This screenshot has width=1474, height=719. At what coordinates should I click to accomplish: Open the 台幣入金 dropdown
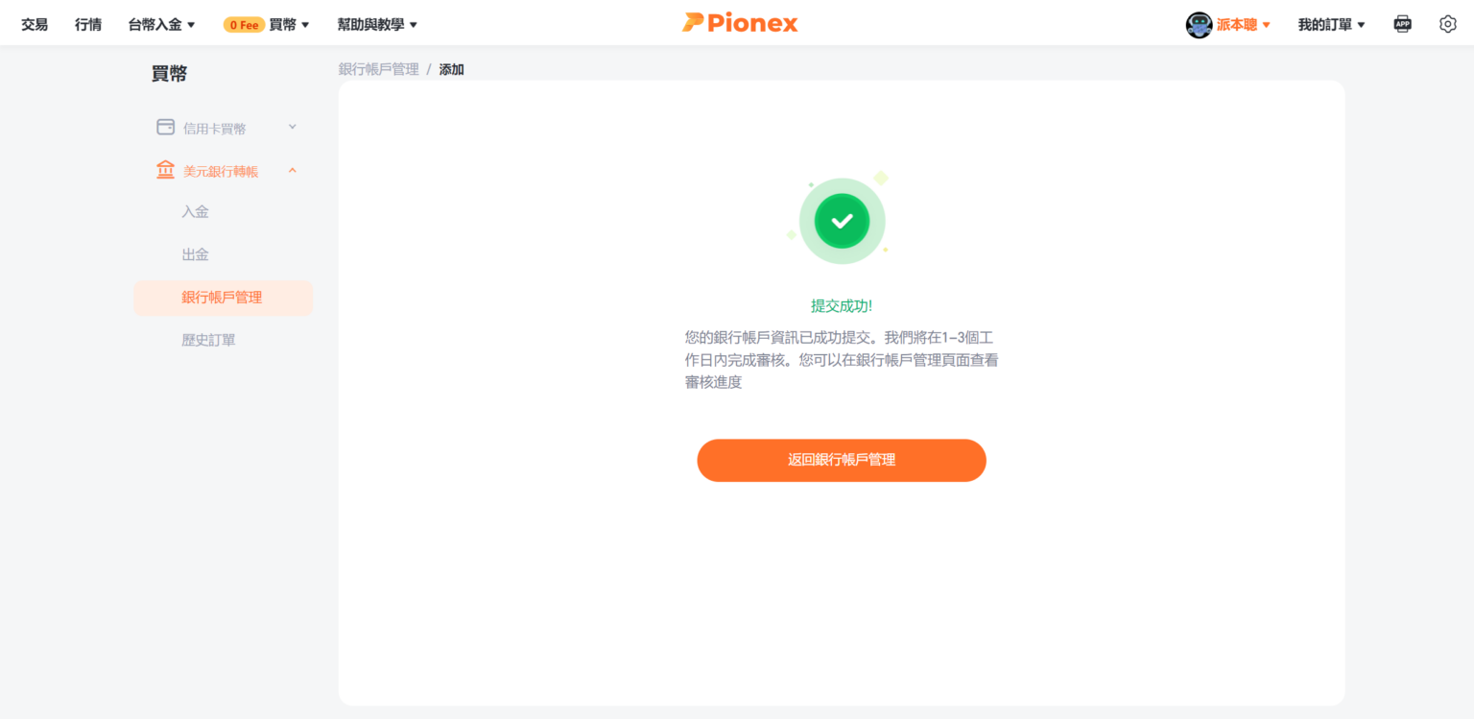click(x=161, y=25)
